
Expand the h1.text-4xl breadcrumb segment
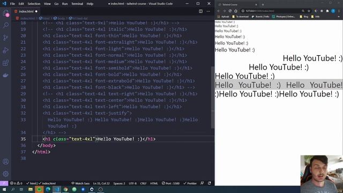click(x=78, y=18)
